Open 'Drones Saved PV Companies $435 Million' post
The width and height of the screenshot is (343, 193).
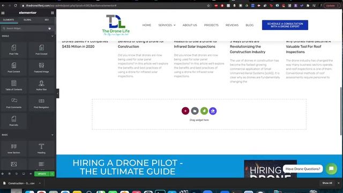click(x=85, y=44)
